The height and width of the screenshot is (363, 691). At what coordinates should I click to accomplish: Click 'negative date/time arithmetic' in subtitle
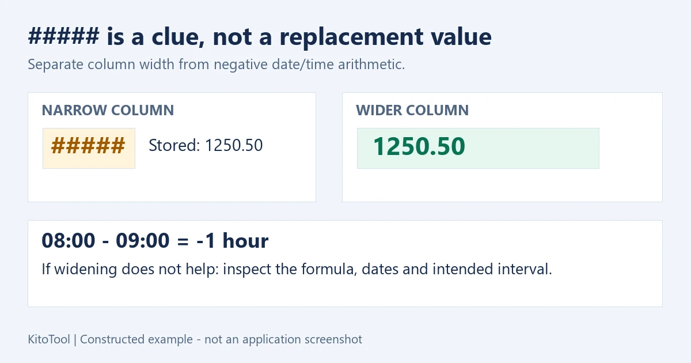[x=309, y=65]
